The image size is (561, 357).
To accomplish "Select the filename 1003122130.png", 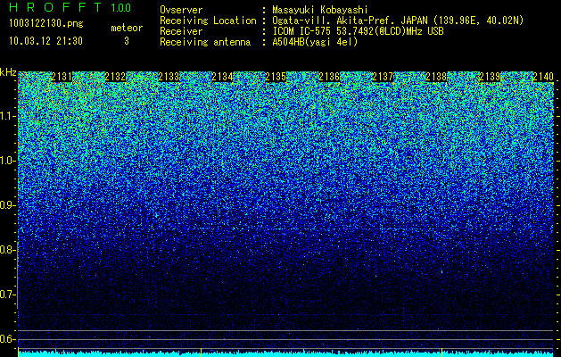I will coord(46,24).
